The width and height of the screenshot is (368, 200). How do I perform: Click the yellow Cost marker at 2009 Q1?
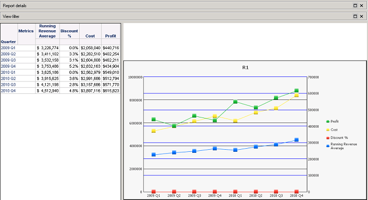(x=154, y=131)
